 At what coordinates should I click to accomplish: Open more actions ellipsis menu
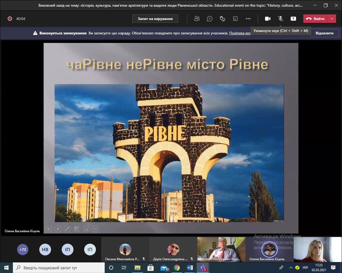(x=248, y=19)
